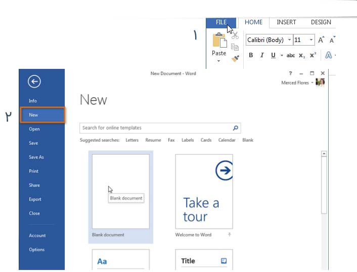This screenshot has width=357, height=272.
Task: Click the Cut scissors icon
Action: click(x=235, y=35)
